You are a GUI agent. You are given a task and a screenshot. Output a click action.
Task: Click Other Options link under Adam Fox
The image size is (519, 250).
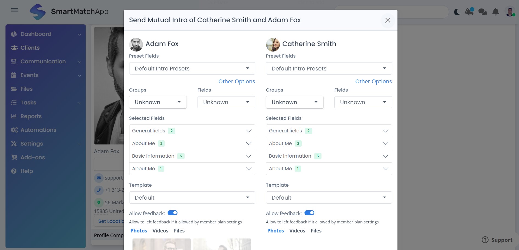[236, 81]
